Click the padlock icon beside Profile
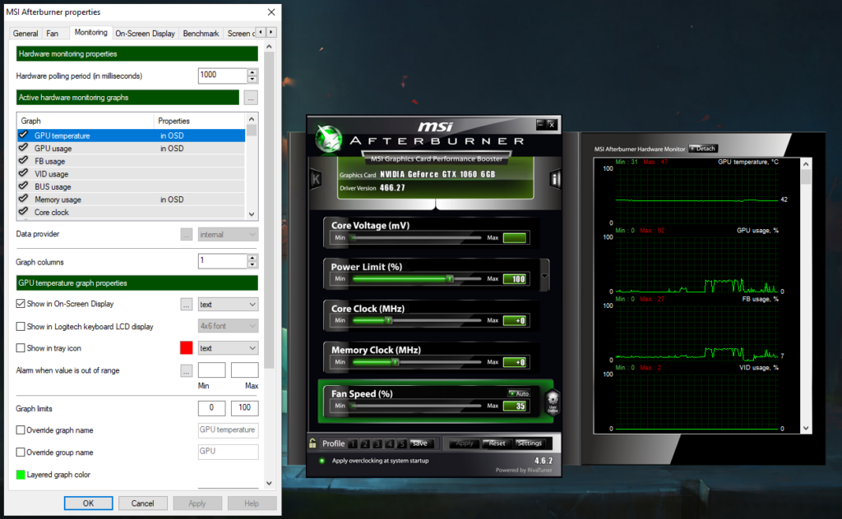 (x=313, y=443)
